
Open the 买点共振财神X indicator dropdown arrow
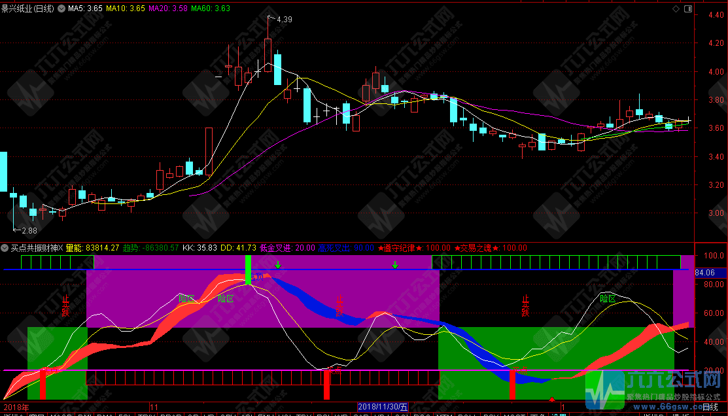5,248
